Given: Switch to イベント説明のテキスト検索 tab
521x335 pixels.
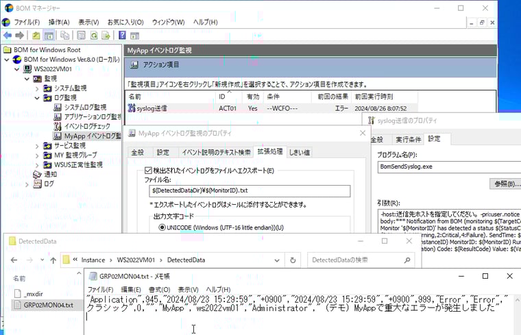Looking at the screenshot, I should (x=216, y=152).
